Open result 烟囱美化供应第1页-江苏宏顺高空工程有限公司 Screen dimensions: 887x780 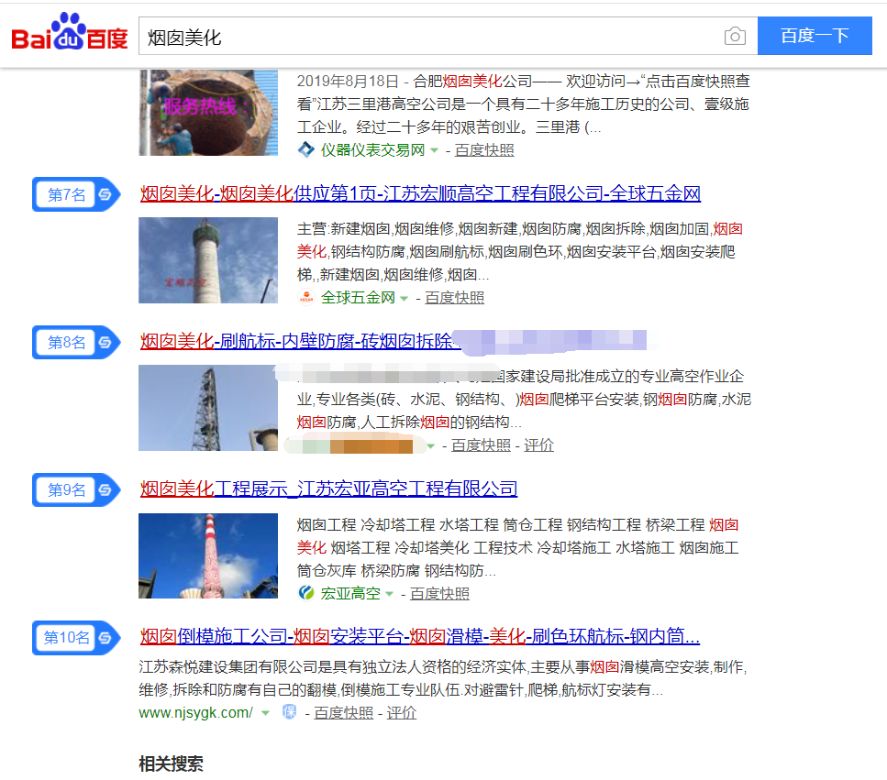420,194
